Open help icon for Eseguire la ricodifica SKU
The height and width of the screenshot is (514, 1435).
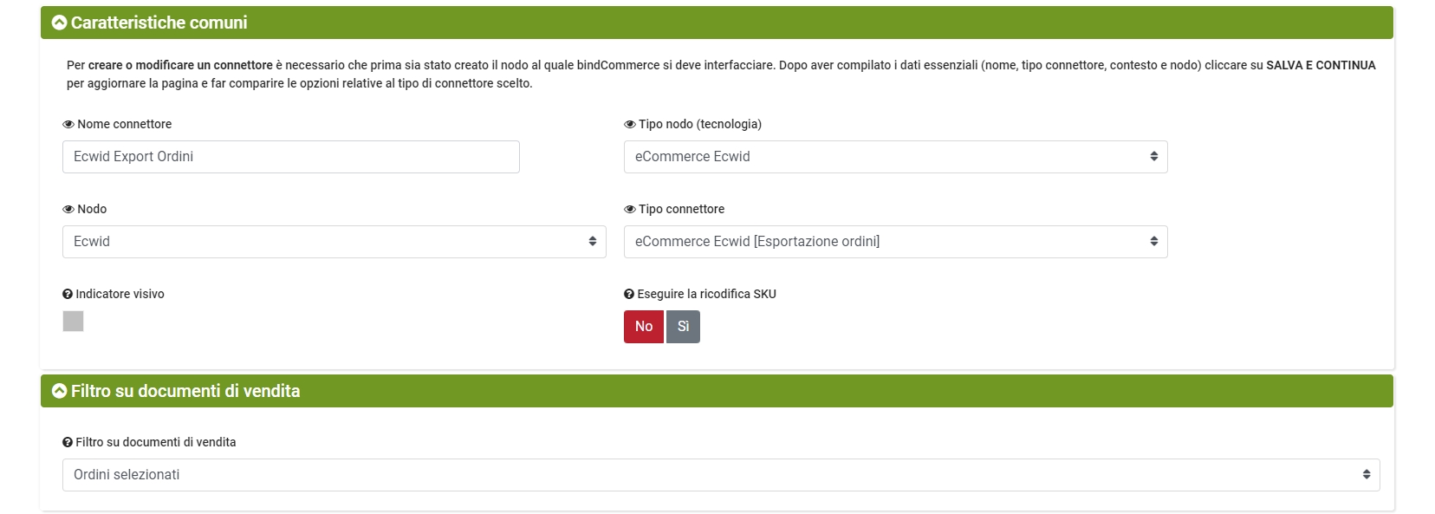coord(629,295)
